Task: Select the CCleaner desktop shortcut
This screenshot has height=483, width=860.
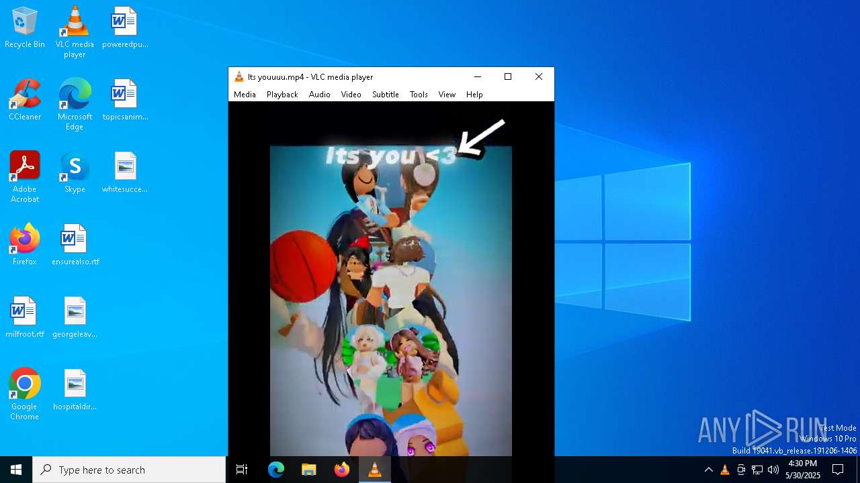Action: 25,101
